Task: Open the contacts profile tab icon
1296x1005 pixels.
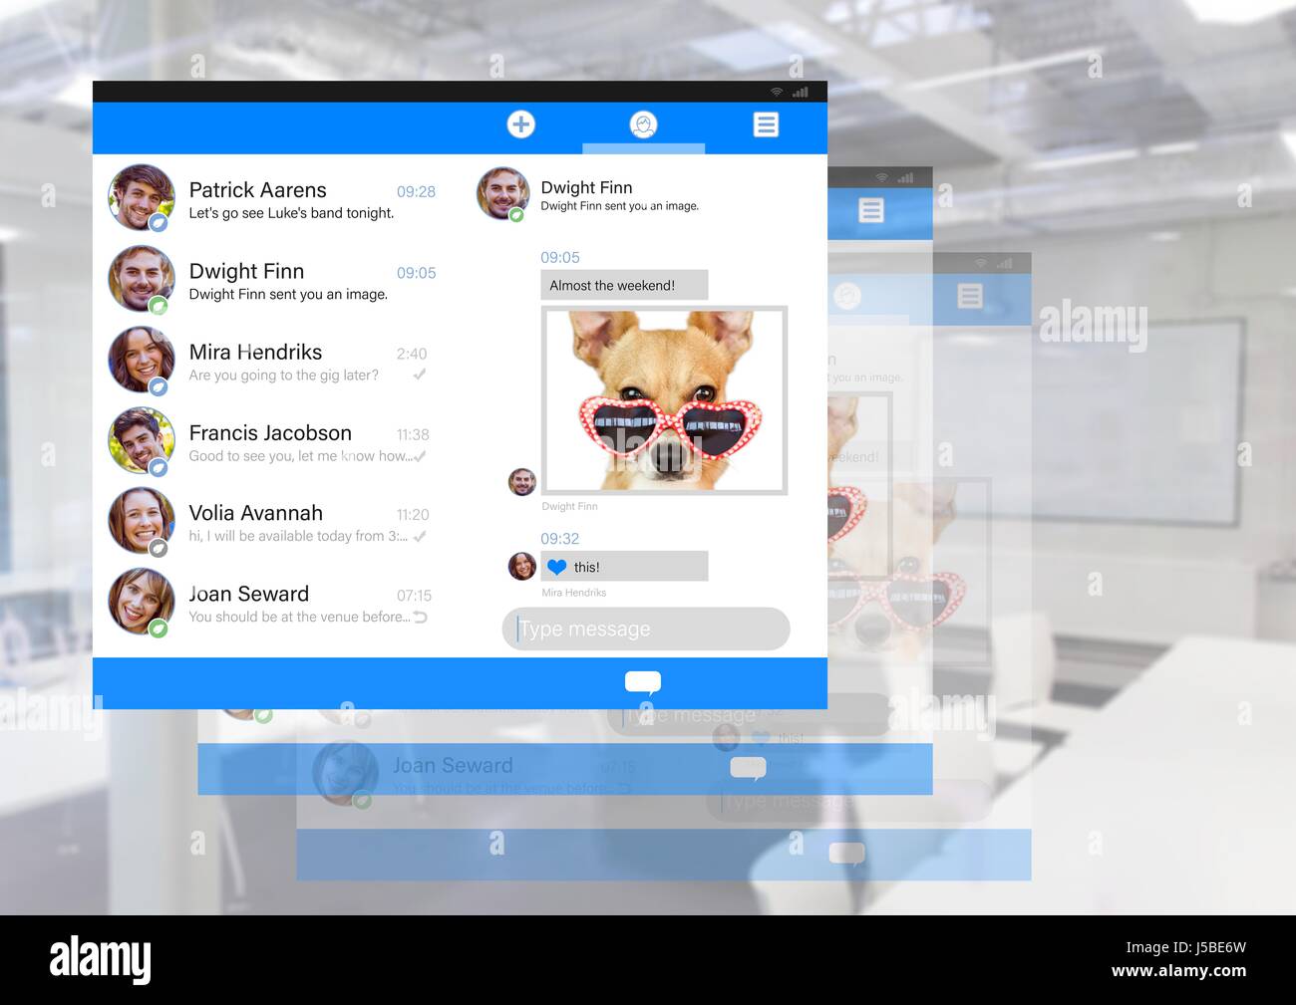Action: (643, 125)
